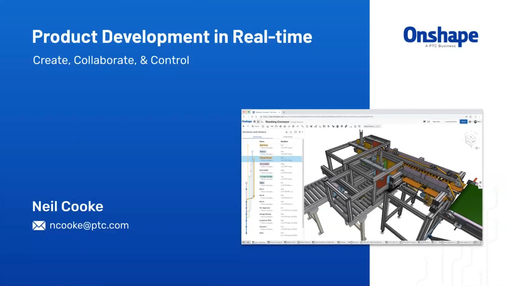
Task: Select the Main branch row
Action: pyautogui.click(x=272, y=184)
